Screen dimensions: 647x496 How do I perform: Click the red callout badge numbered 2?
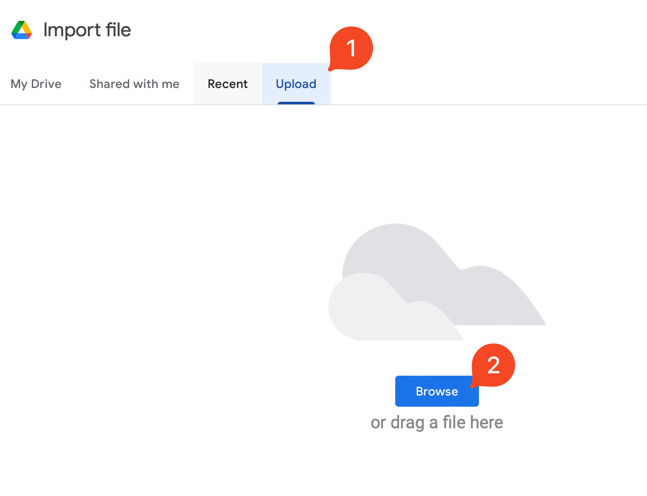[493, 365]
